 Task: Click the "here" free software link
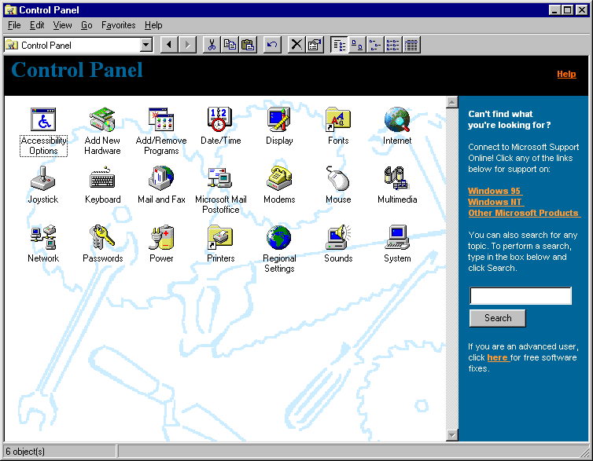(x=498, y=357)
